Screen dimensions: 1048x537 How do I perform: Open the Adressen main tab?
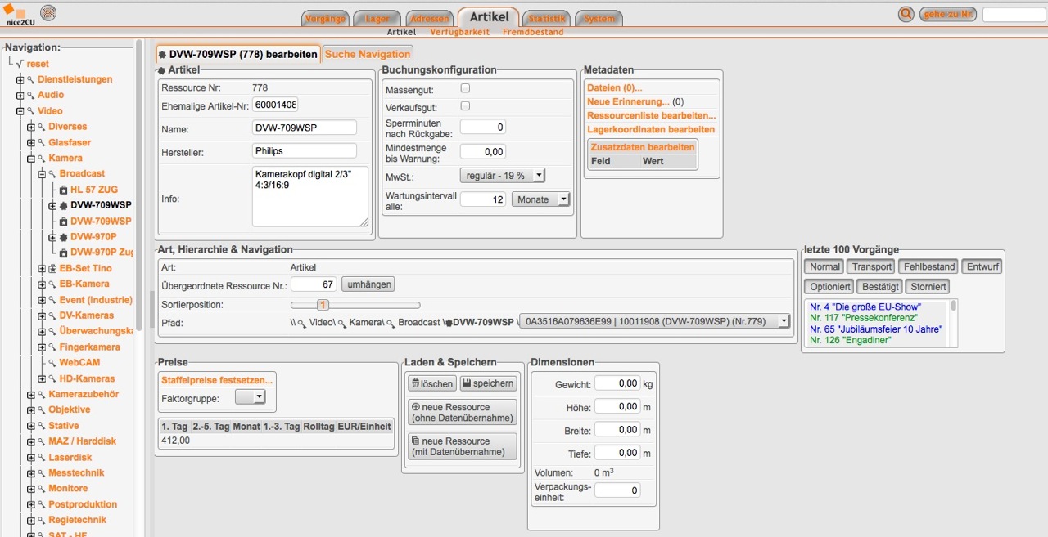pyautogui.click(x=429, y=19)
